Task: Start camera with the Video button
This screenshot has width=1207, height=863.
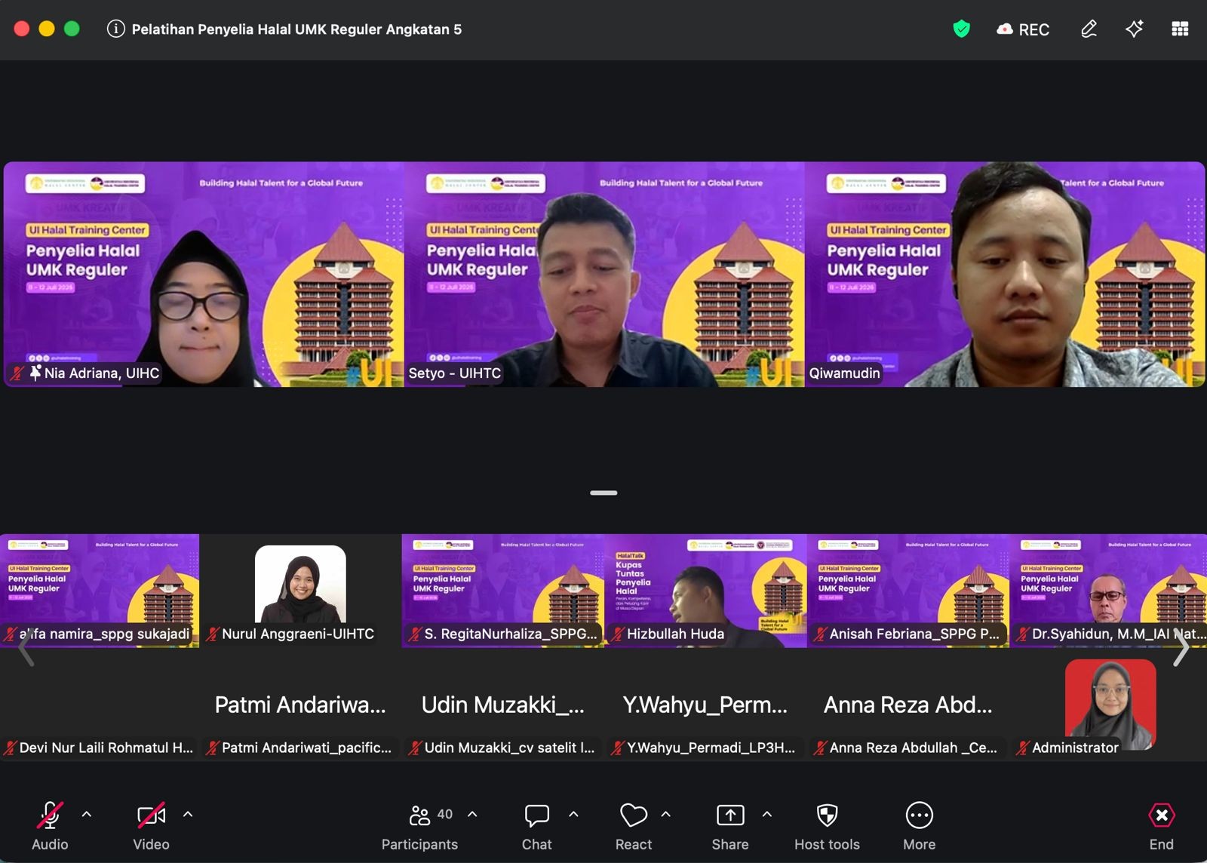Action: click(x=151, y=825)
